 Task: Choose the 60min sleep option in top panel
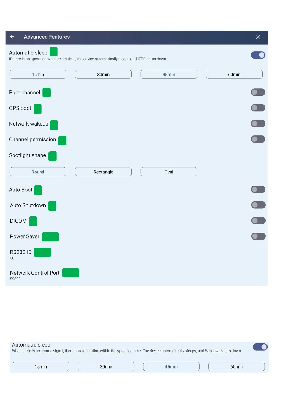[234, 75]
